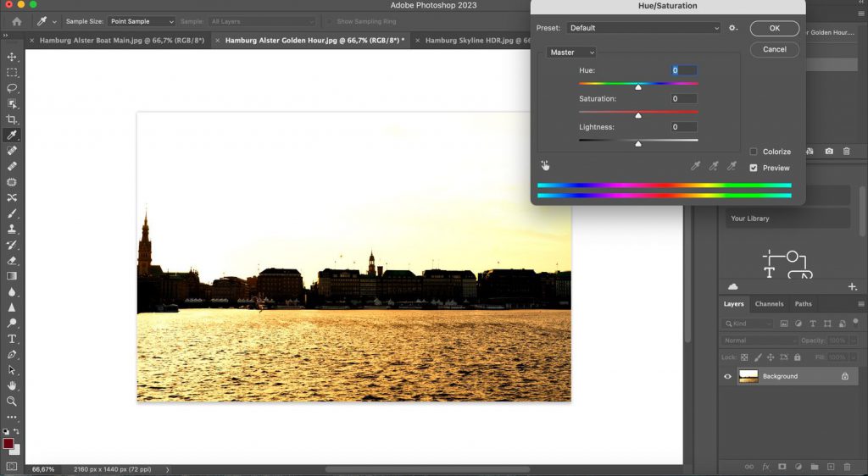Image resolution: width=868 pixels, height=476 pixels.
Task: Enable the Colorize checkbox
Action: click(754, 152)
